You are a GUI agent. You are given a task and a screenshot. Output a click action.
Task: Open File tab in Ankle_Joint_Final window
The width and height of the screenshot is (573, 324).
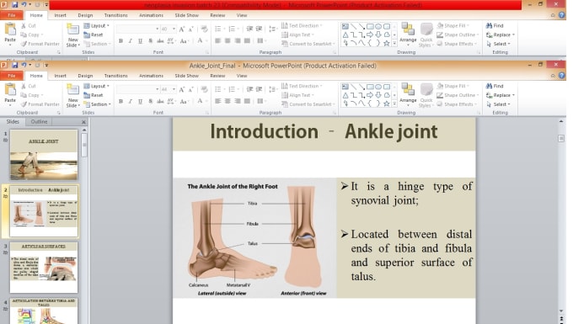[x=12, y=76]
